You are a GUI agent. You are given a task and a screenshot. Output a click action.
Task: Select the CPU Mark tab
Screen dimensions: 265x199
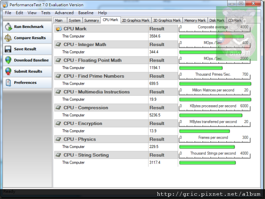111,20
